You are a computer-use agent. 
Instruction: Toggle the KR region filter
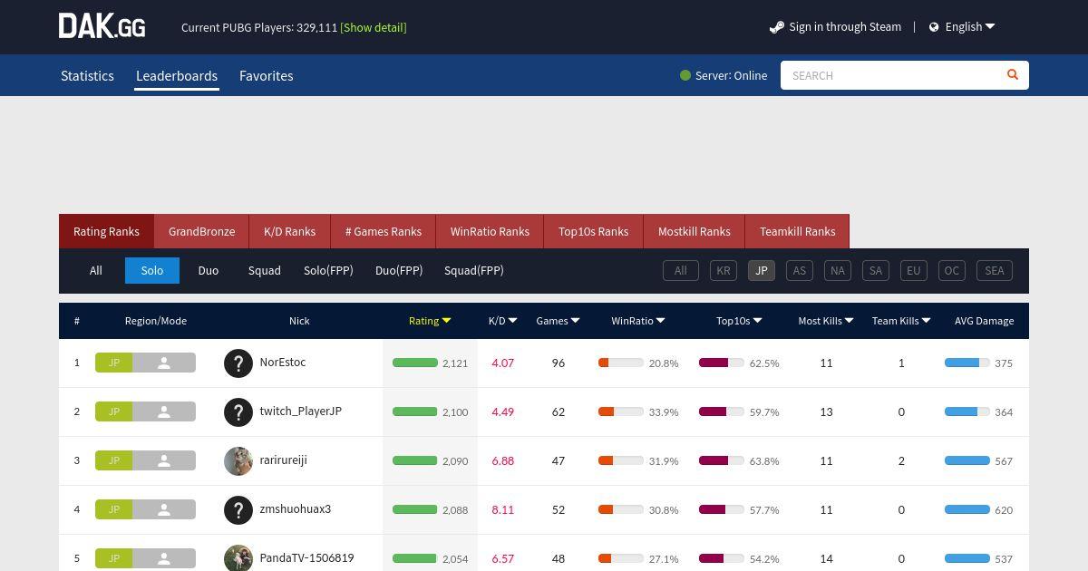click(724, 270)
